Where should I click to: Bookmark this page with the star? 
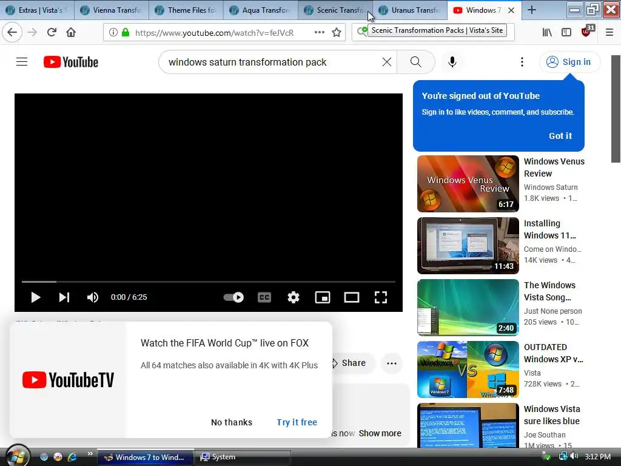click(x=336, y=32)
